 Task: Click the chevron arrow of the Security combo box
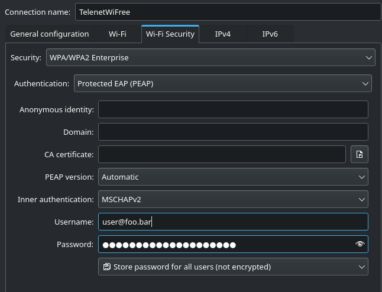click(368, 58)
